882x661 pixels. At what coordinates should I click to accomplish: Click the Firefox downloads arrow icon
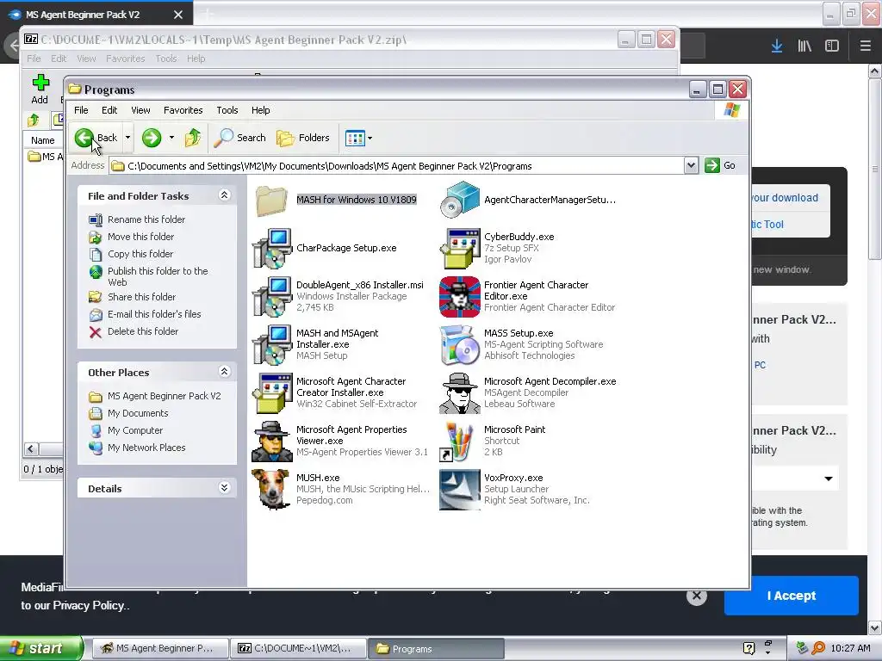pyautogui.click(x=777, y=46)
